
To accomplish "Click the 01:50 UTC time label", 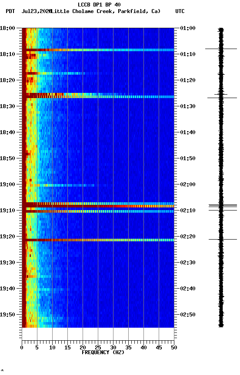I will [188, 158].
